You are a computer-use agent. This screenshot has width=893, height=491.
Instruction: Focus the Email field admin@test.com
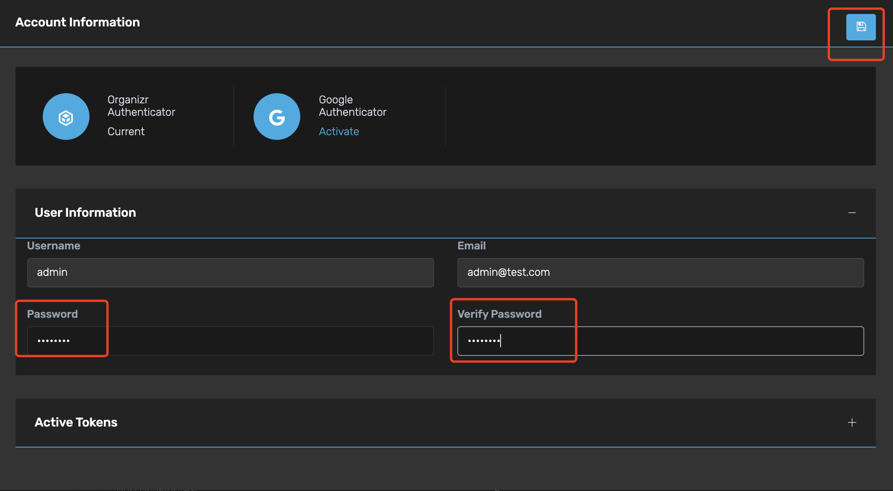pyautogui.click(x=660, y=273)
